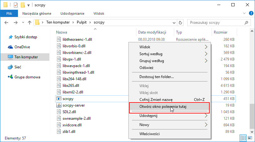Switch to Large icons view in status bar
The image size is (255, 142).
coord(250,138)
